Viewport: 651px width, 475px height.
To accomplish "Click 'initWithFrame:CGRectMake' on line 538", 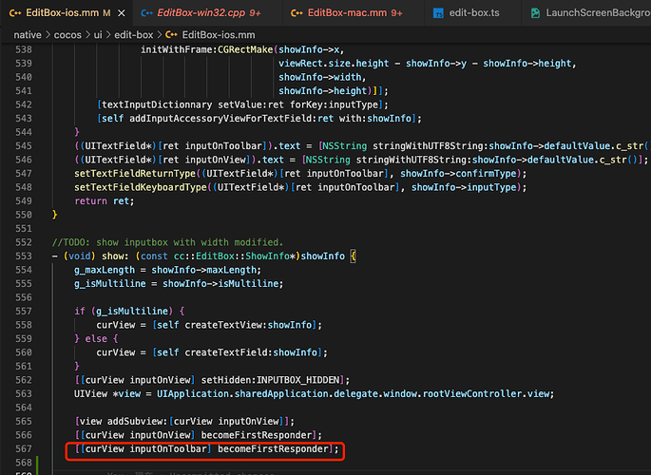I will coord(207,49).
